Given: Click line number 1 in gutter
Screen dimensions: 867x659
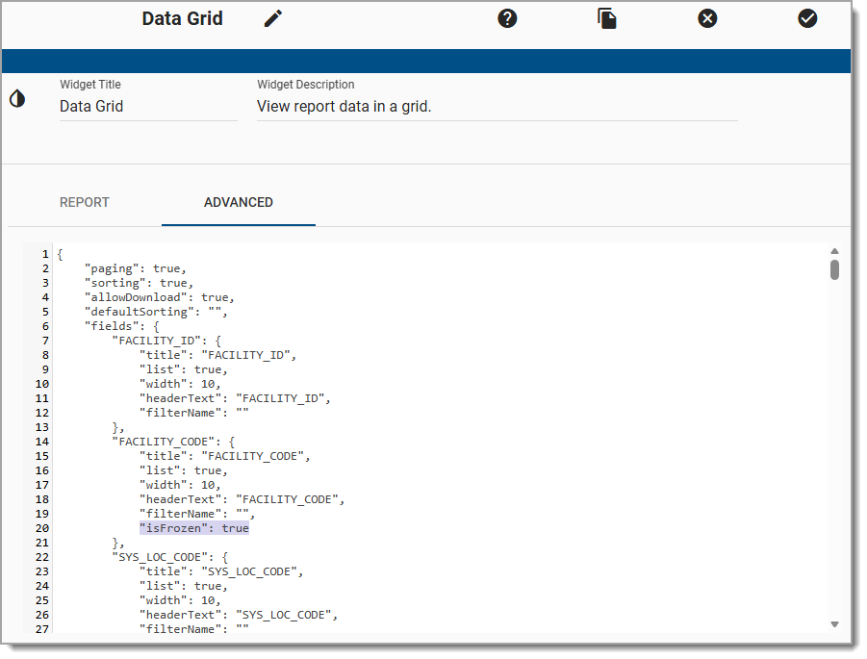Looking at the screenshot, I should pyautogui.click(x=45, y=254).
